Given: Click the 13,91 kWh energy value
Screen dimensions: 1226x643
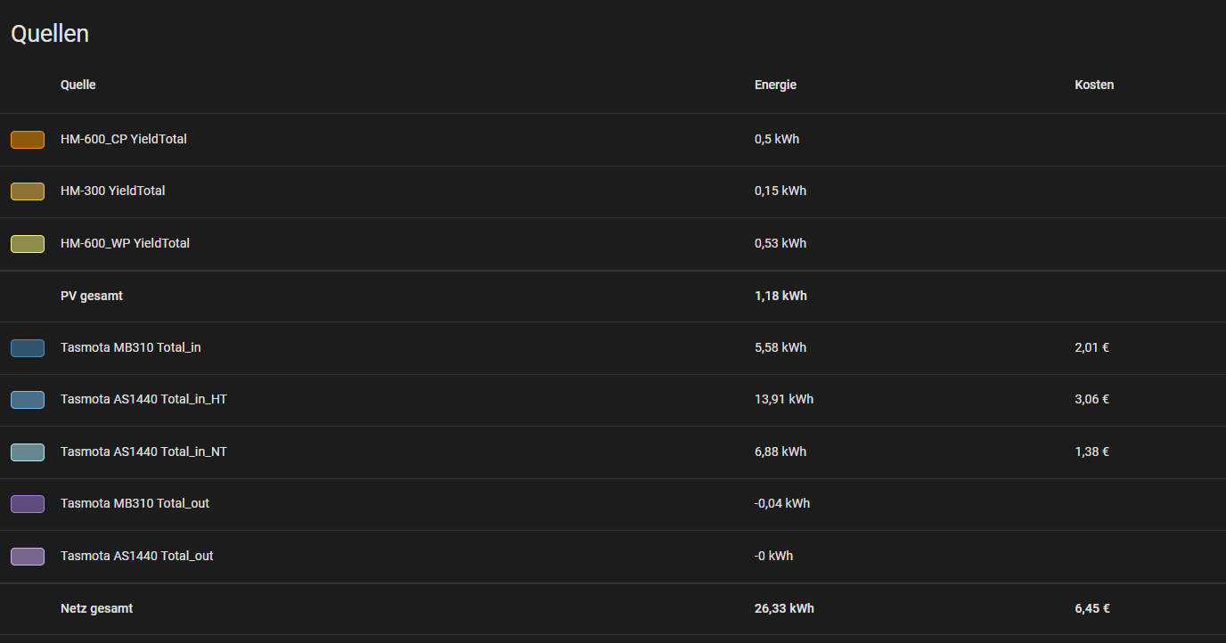Looking at the screenshot, I should point(783,399).
